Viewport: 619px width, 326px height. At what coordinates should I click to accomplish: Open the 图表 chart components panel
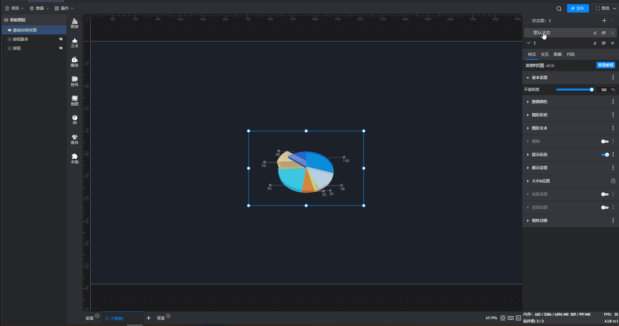click(x=74, y=23)
